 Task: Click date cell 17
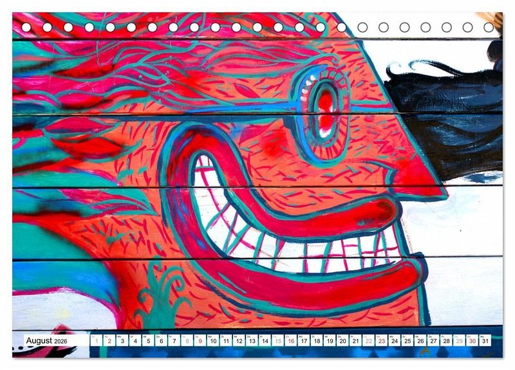pos(304,340)
